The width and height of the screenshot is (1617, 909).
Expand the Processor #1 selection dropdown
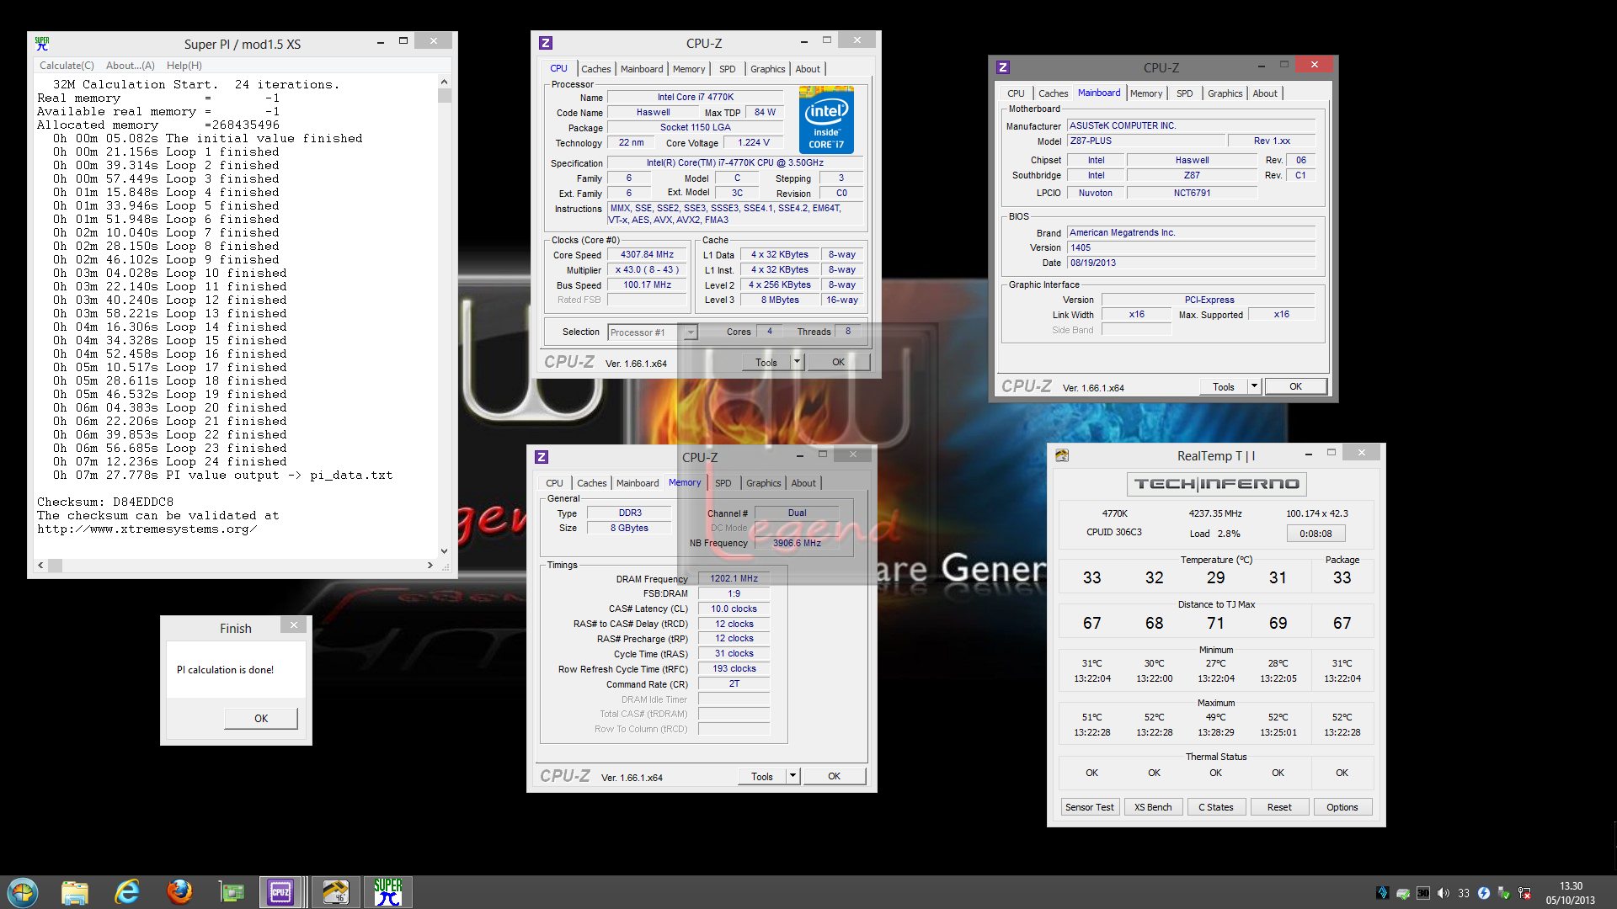(690, 332)
